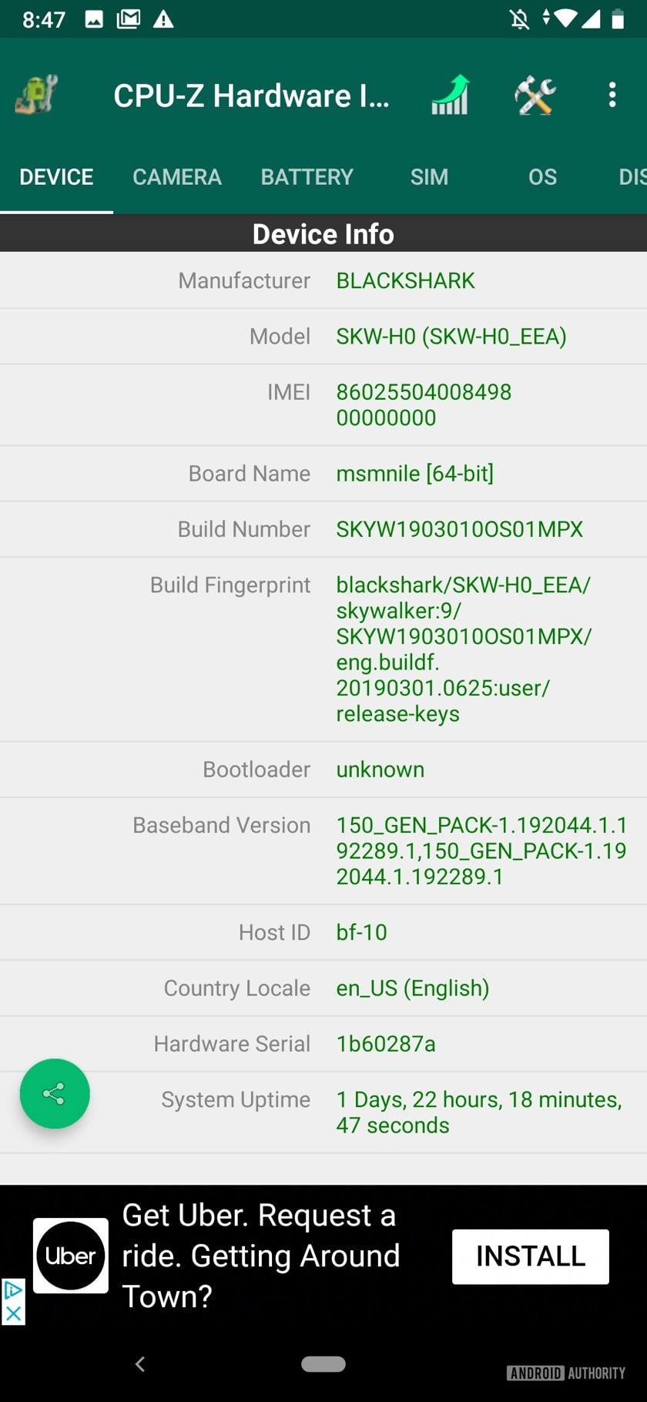
Task: Tap the green share floating button
Action: [x=55, y=1093]
